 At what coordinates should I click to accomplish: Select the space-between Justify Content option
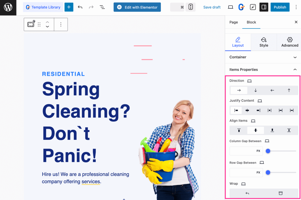pyautogui.click(x=270, y=110)
